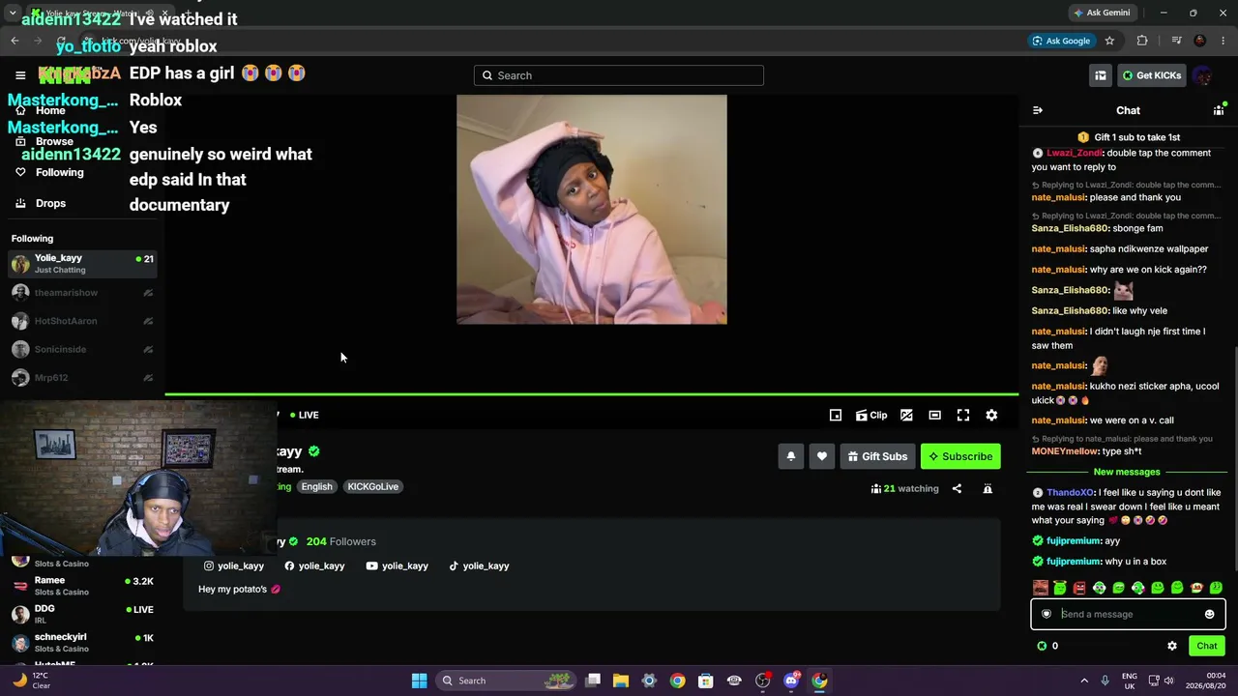Viewport: 1238px width, 696px height.
Task: Select the KICKGoLive tag
Action: 372,487
